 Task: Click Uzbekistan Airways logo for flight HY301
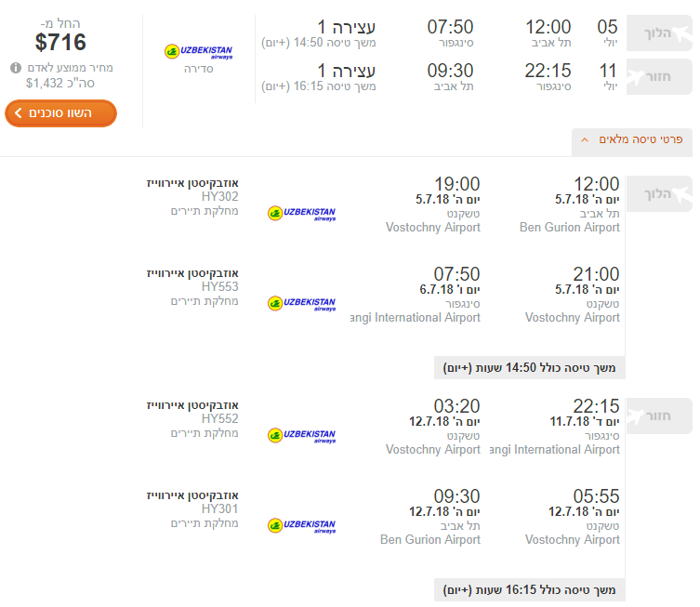[302, 526]
